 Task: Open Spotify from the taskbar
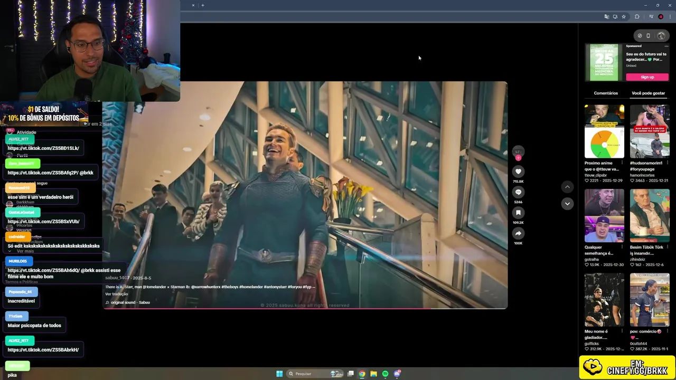pos(385,374)
